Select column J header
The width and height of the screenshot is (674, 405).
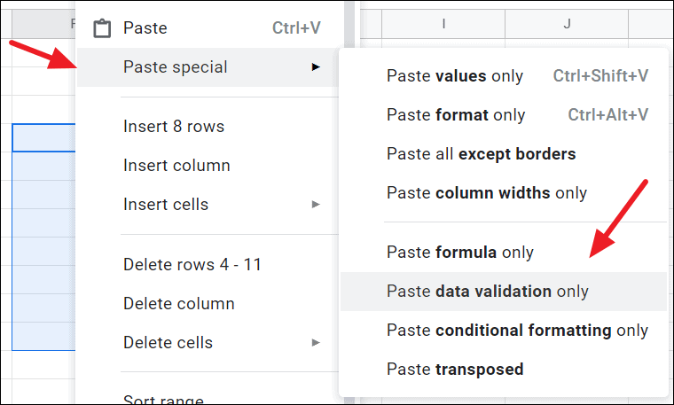click(x=566, y=23)
